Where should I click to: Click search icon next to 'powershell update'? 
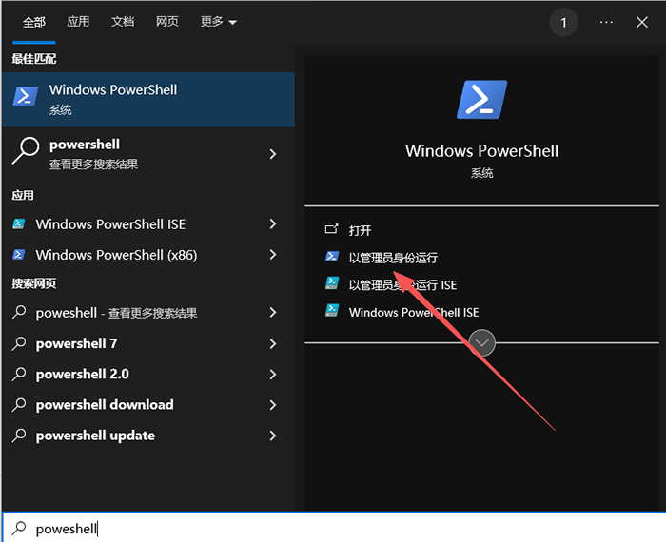click(19, 436)
